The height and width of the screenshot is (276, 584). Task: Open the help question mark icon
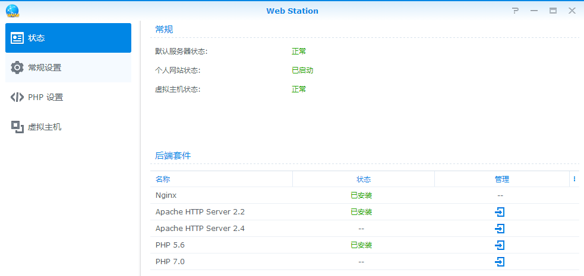tap(515, 11)
